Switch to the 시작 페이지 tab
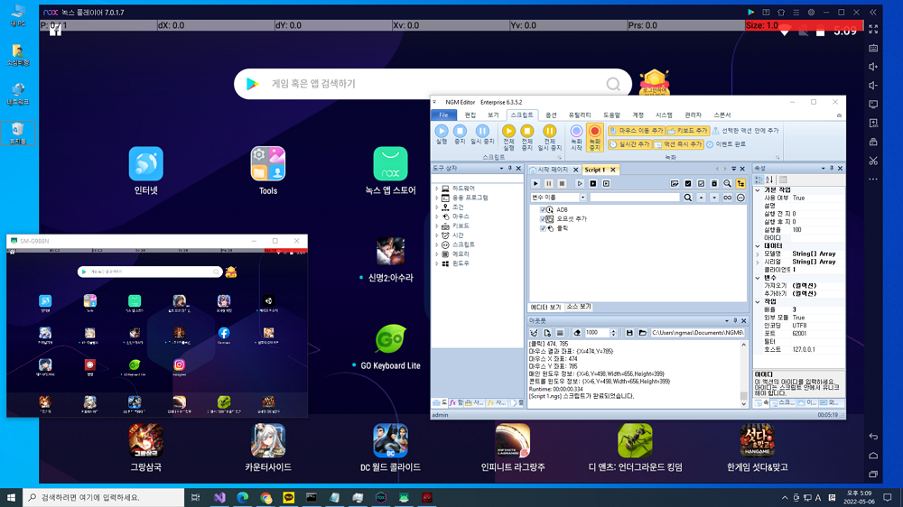903x507 pixels. click(553, 170)
